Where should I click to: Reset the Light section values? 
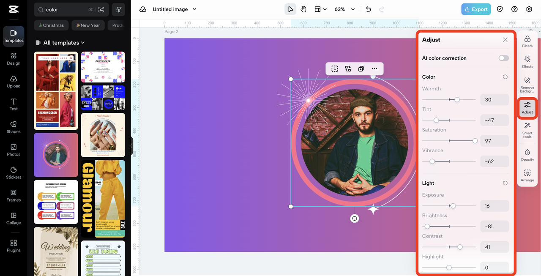tap(505, 183)
